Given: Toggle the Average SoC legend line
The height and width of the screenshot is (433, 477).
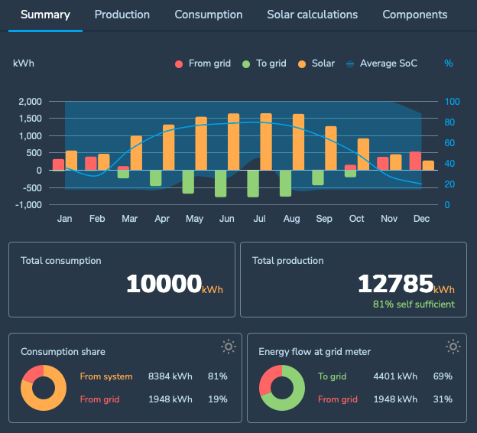Looking at the screenshot, I should tap(381, 63).
